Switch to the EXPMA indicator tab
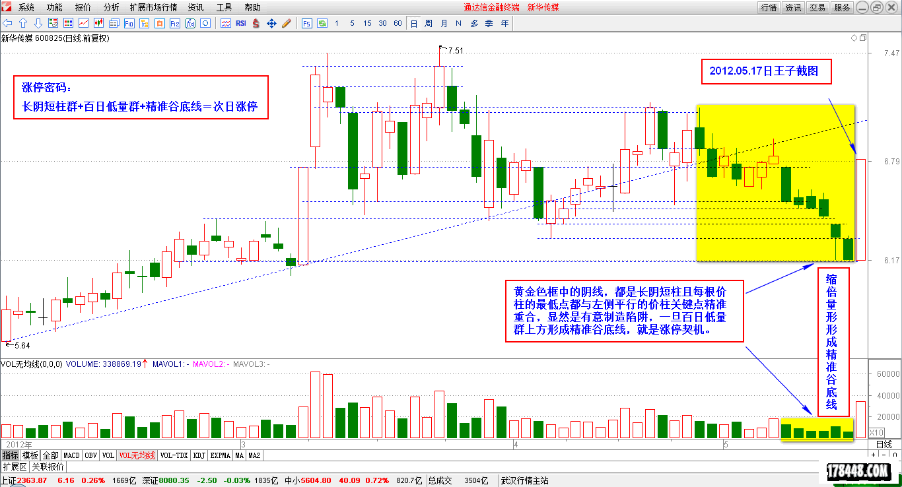Screen dimensions: 902x487 (221, 455)
